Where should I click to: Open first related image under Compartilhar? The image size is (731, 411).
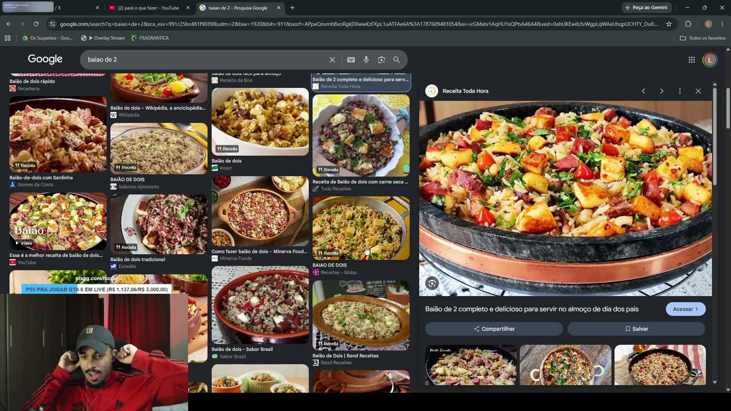click(471, 365)
